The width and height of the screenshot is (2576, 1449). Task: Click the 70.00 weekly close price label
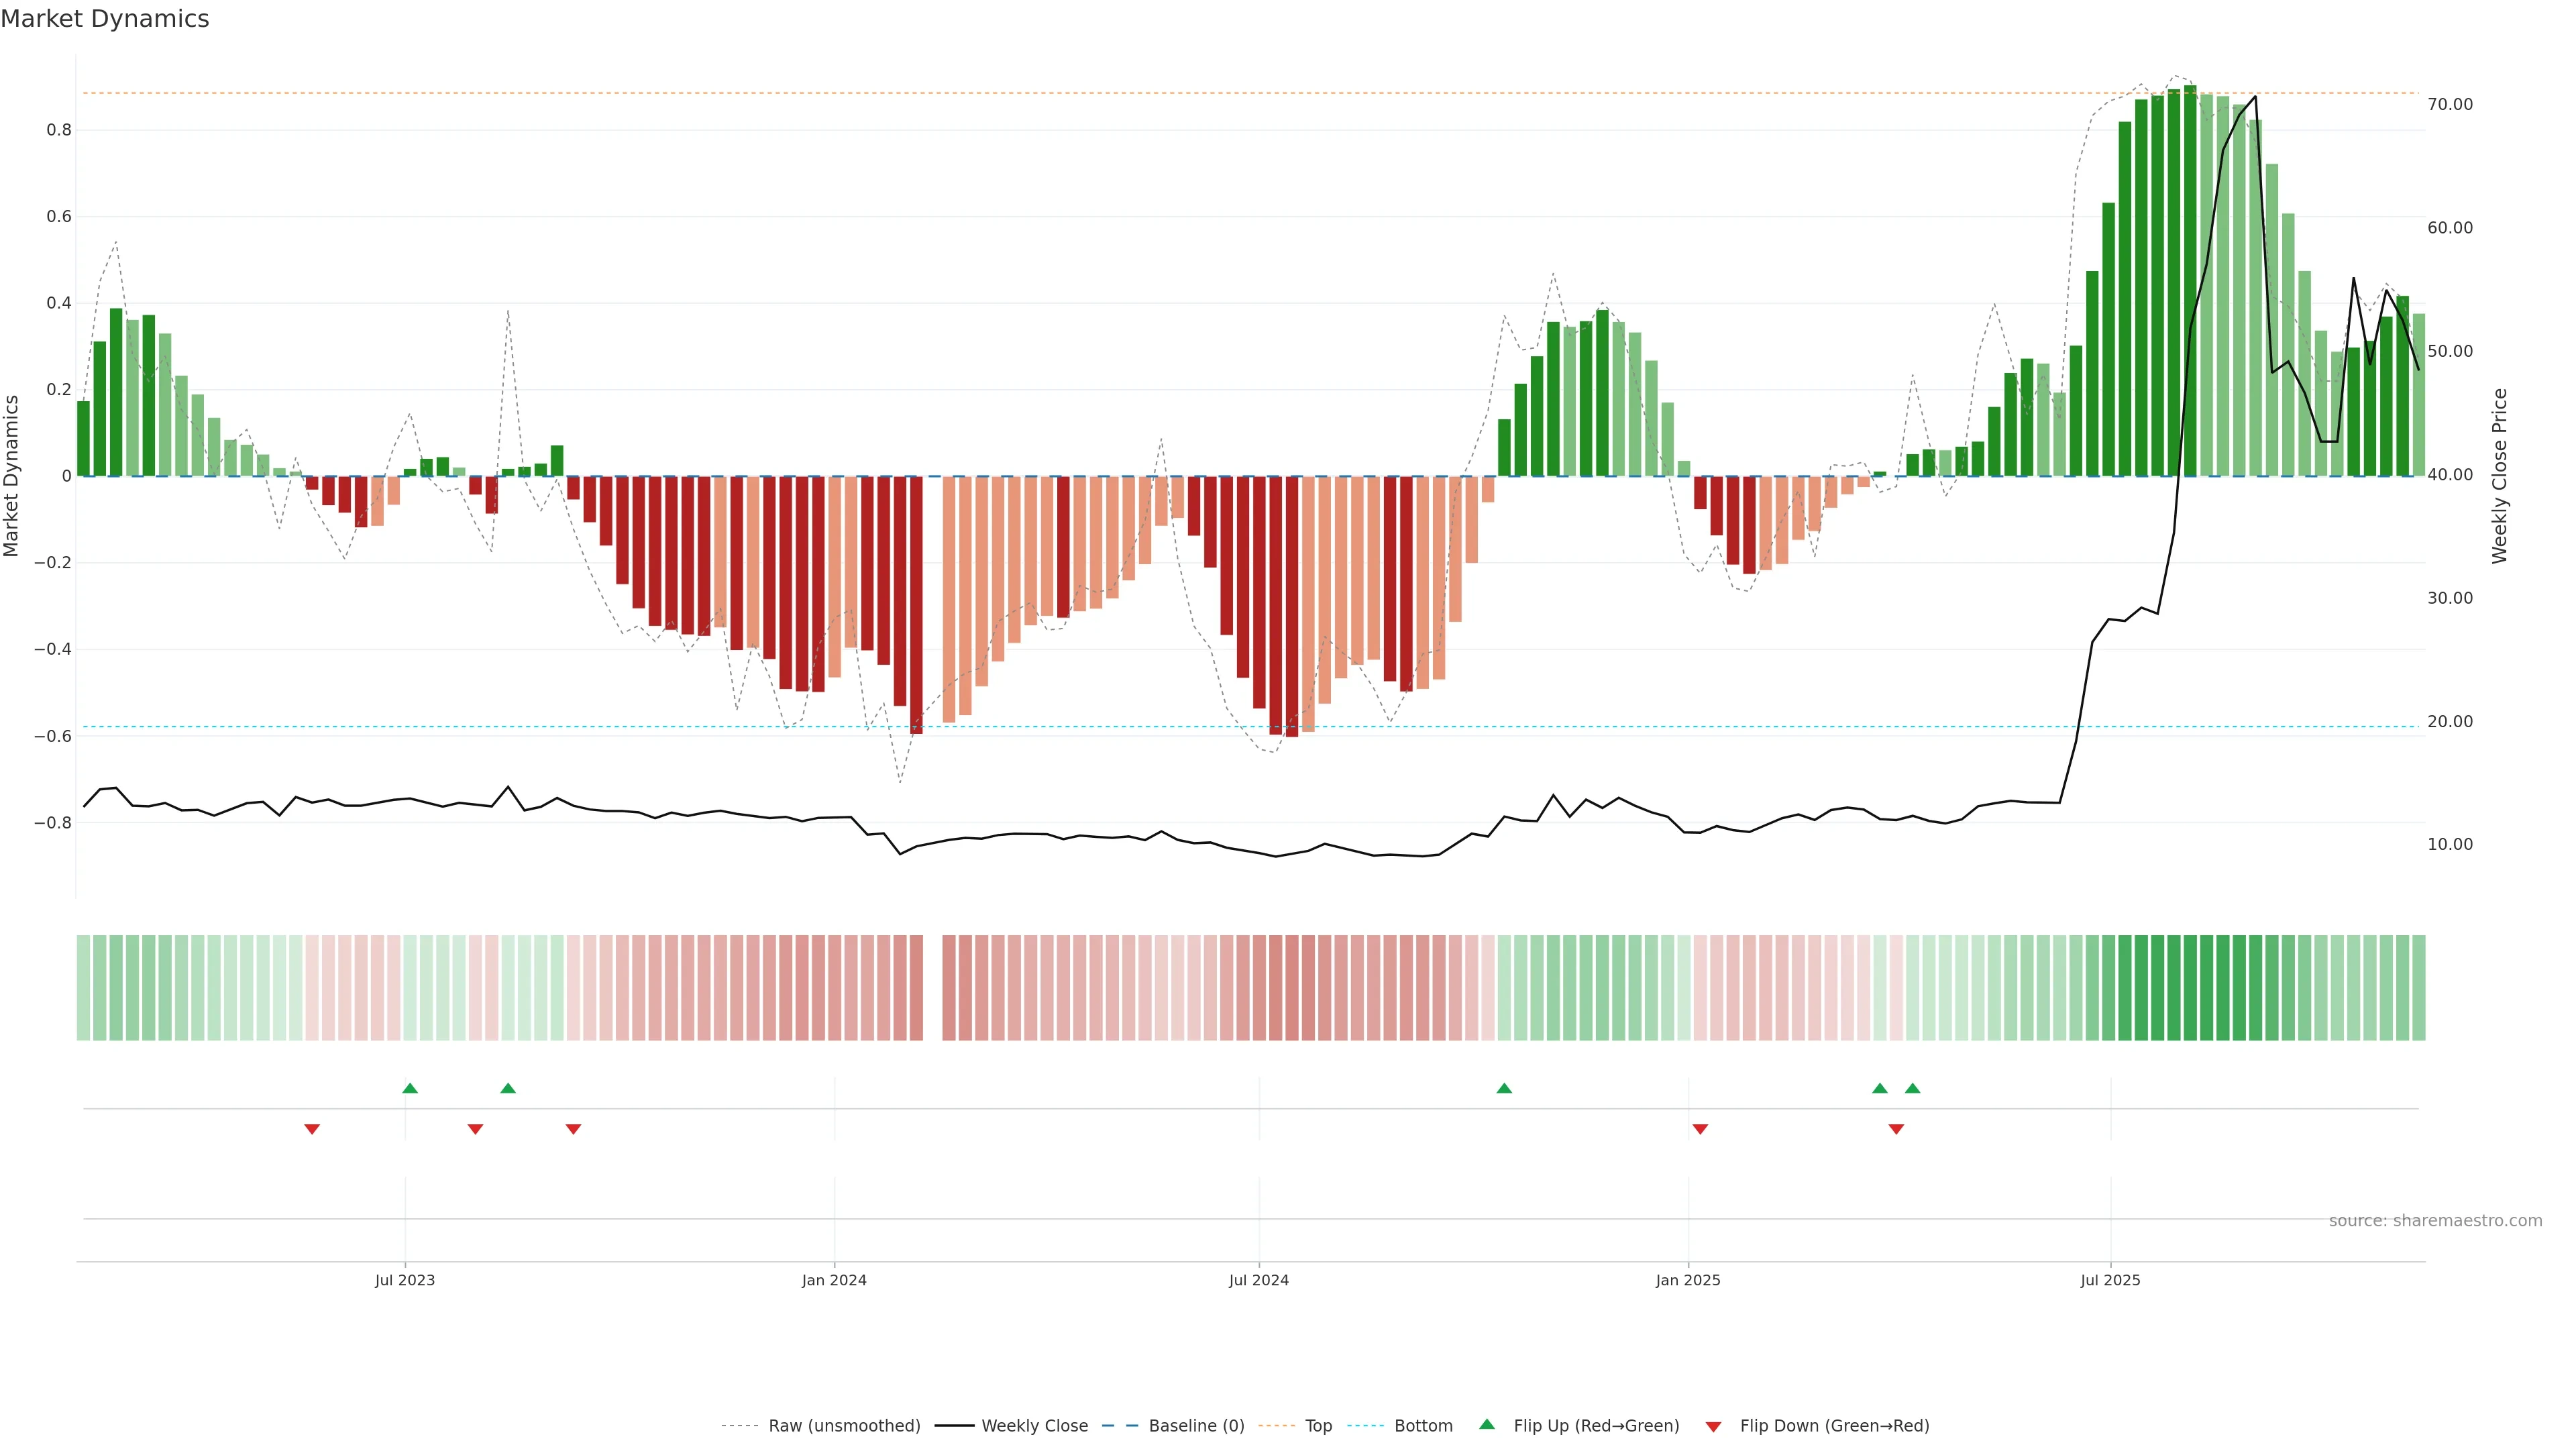point(2450,104)
